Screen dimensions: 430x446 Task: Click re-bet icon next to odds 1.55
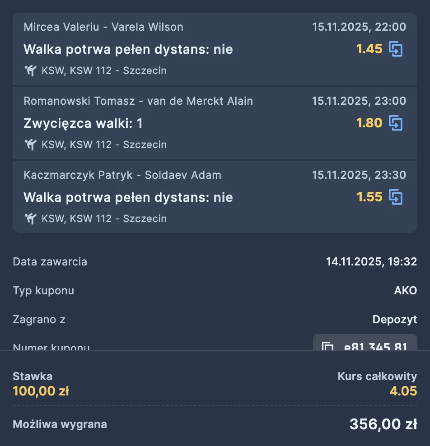tap(397, 197)
